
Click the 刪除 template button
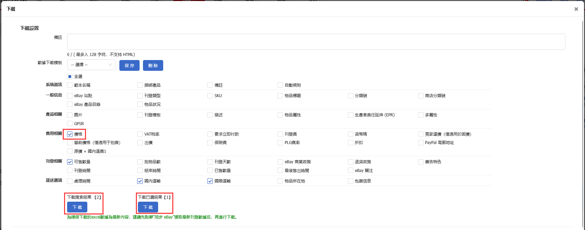point(153,65)
